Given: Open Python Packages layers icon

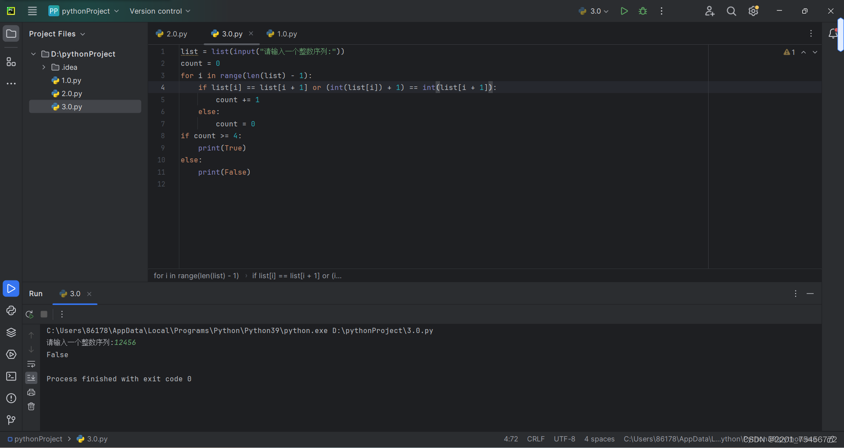Looking at the screenshot, I should tap(11, 333).
